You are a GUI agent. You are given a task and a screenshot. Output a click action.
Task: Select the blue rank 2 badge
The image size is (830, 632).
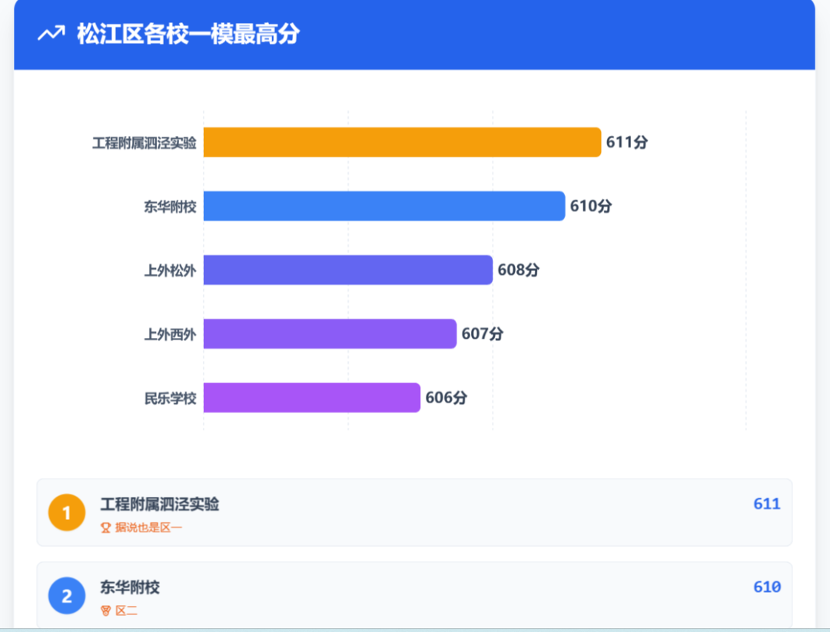coord(67,596)
